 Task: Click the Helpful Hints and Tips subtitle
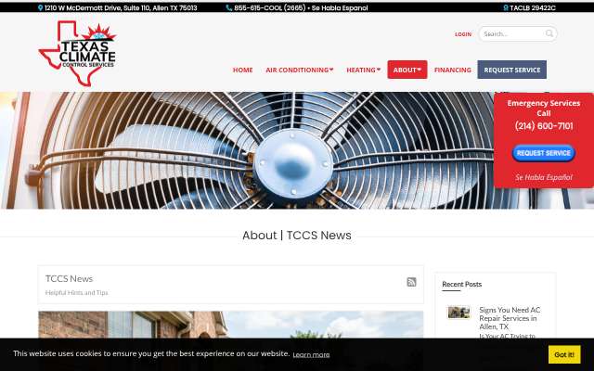(76, 293)
